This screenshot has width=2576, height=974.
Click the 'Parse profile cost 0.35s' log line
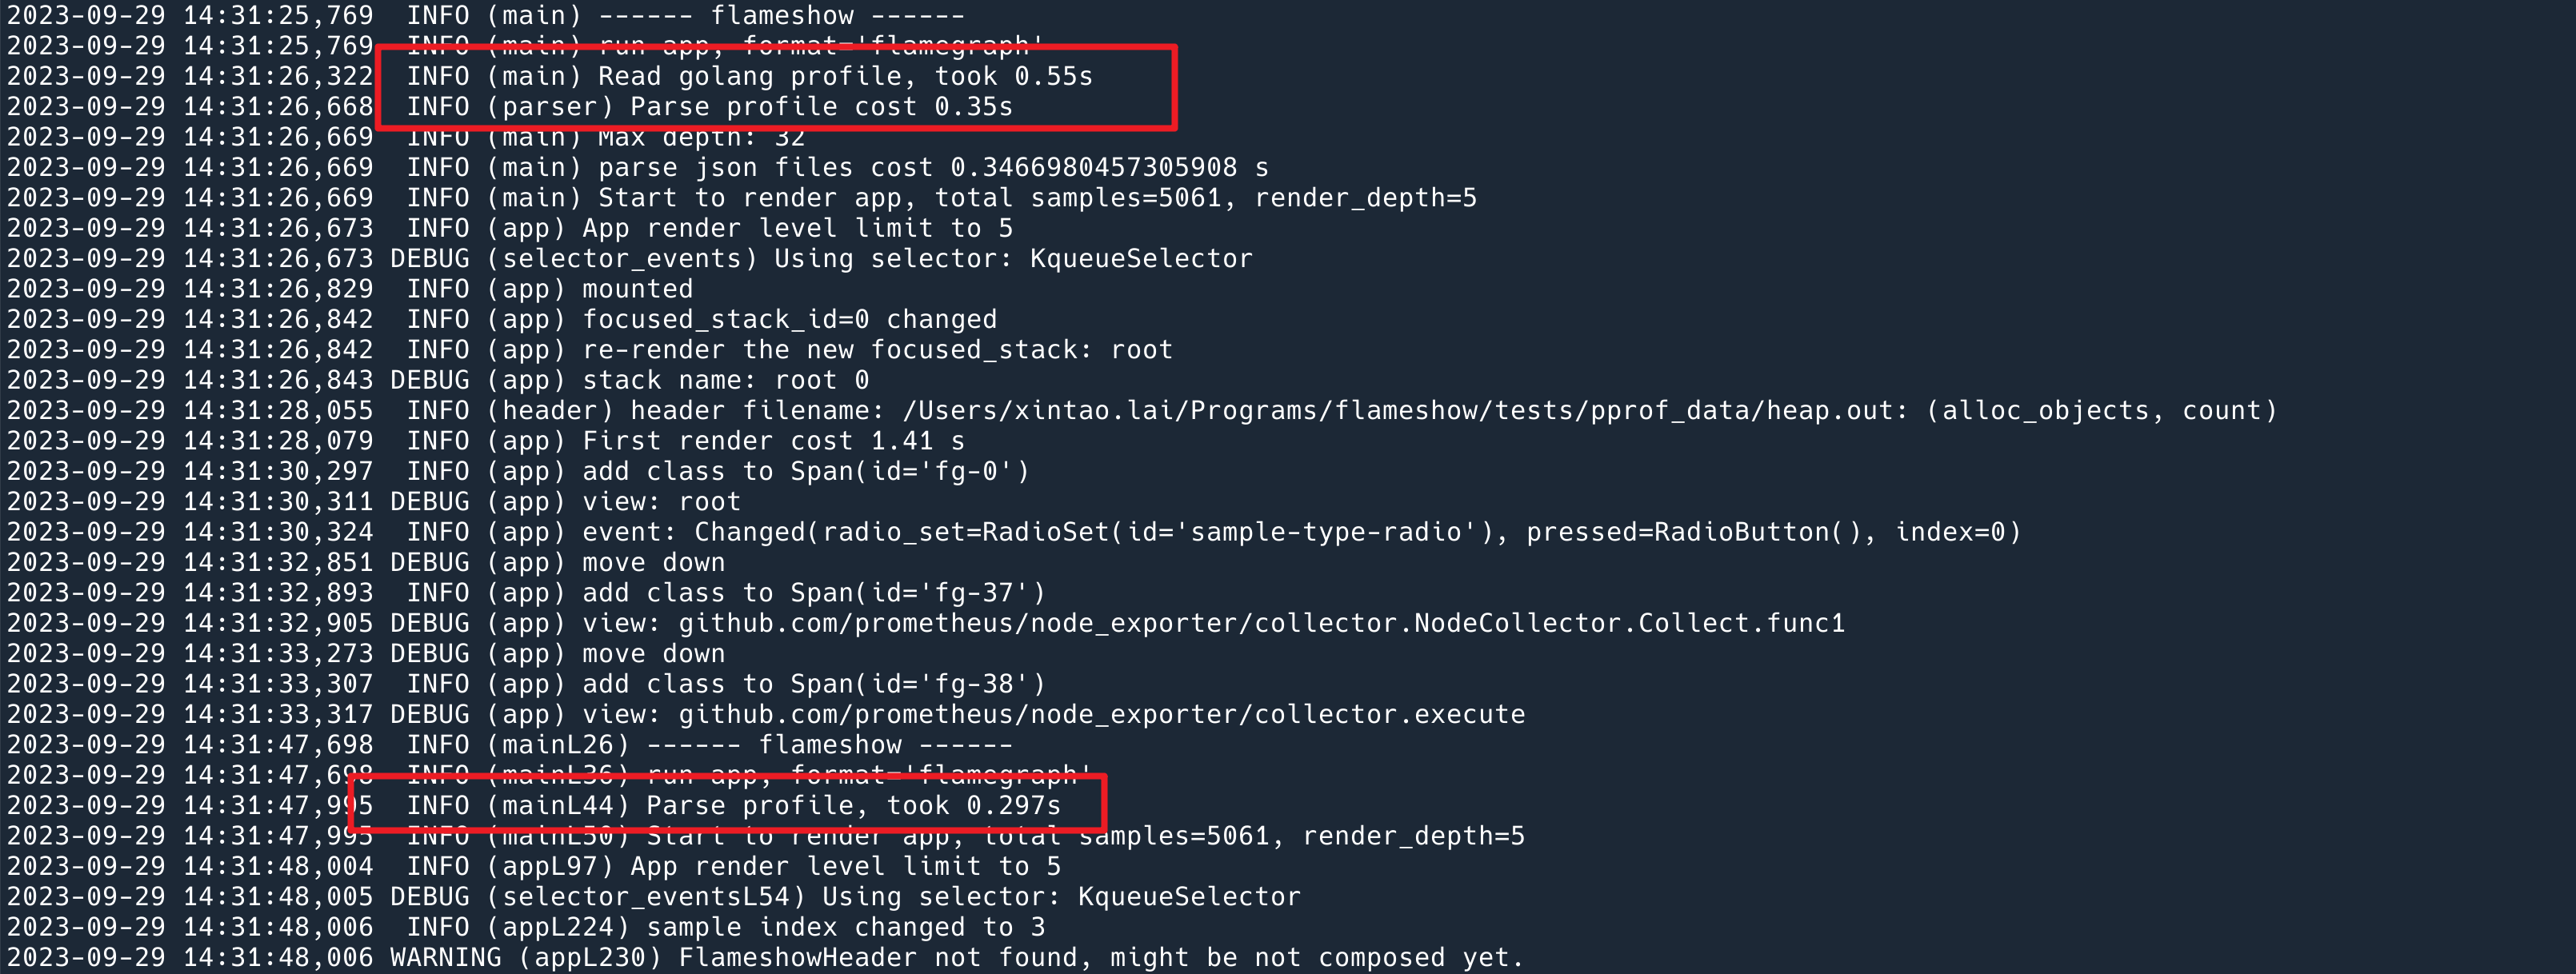(x=820, y=107)
